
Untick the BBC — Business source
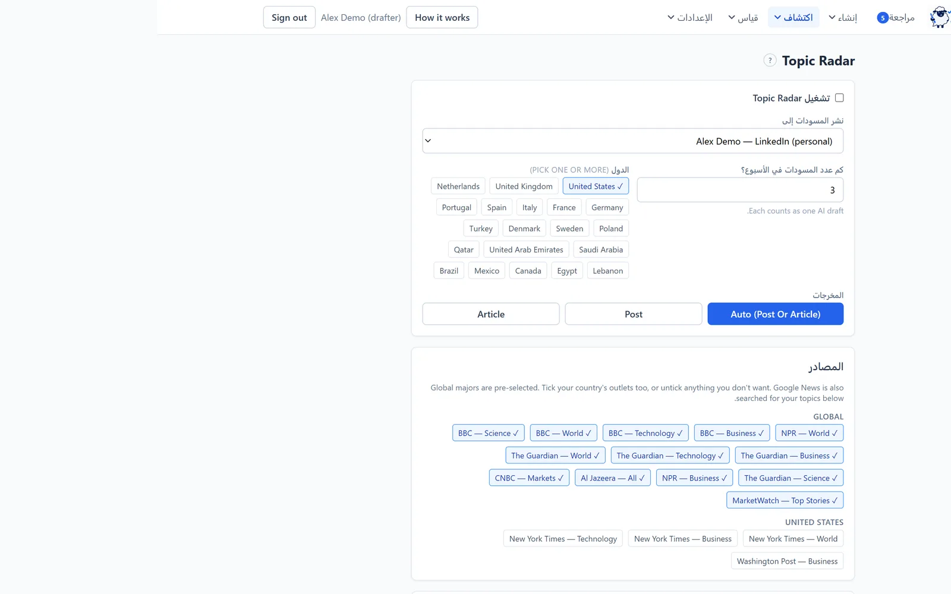732,433
